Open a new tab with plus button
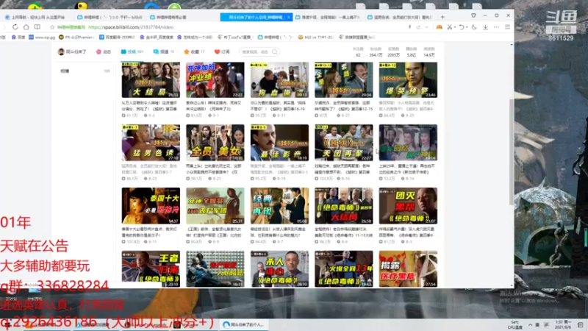The height and width of the screenshot is (331, 588). [x=442, y=17]
